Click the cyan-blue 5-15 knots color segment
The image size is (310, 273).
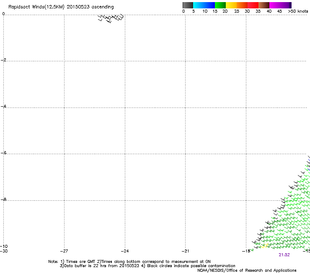pyautogui.click(x=204, y=5)
